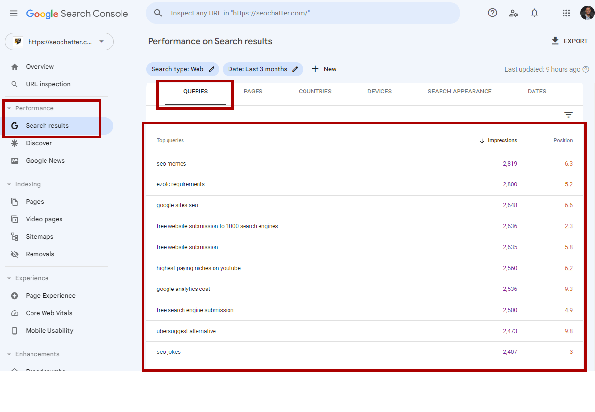Click the Sitemaps icon
This screenshot has height=412, width=595.
15,237
